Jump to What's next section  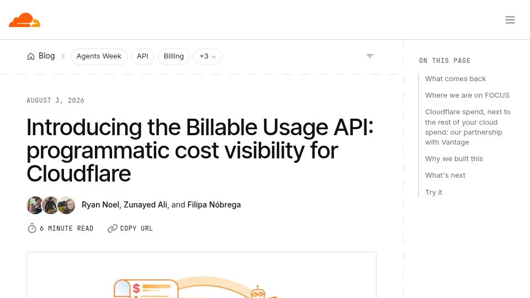(445, 175)
